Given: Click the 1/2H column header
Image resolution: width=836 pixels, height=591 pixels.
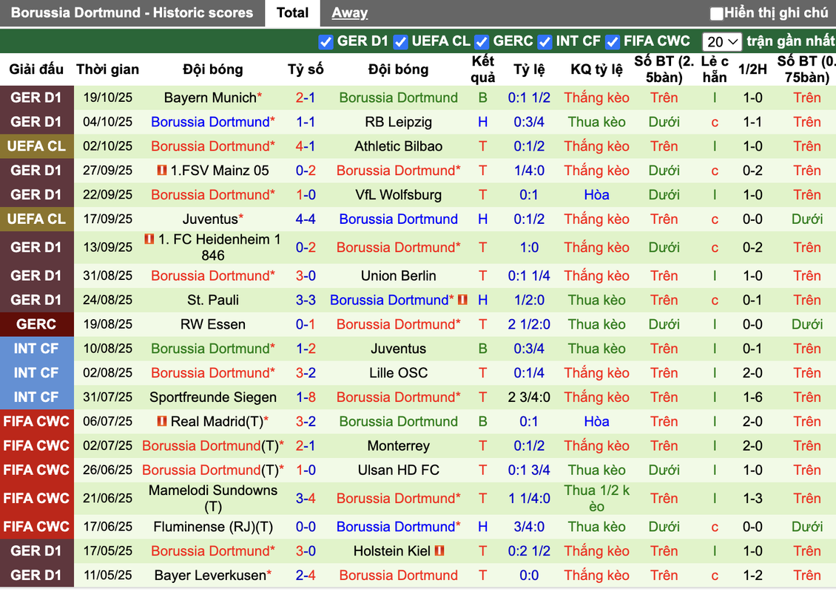Looking at the screenshot, I should [x=752, y=69].
